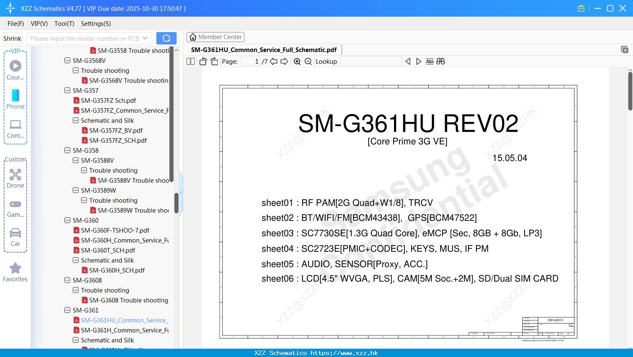Select SM-G361HU_Common_Service_Full_Schematic.pdf tab

coord(264,50)
